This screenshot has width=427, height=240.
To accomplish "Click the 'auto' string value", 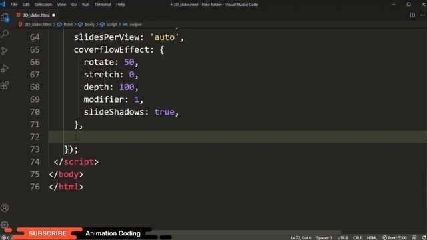I will 165,37.
